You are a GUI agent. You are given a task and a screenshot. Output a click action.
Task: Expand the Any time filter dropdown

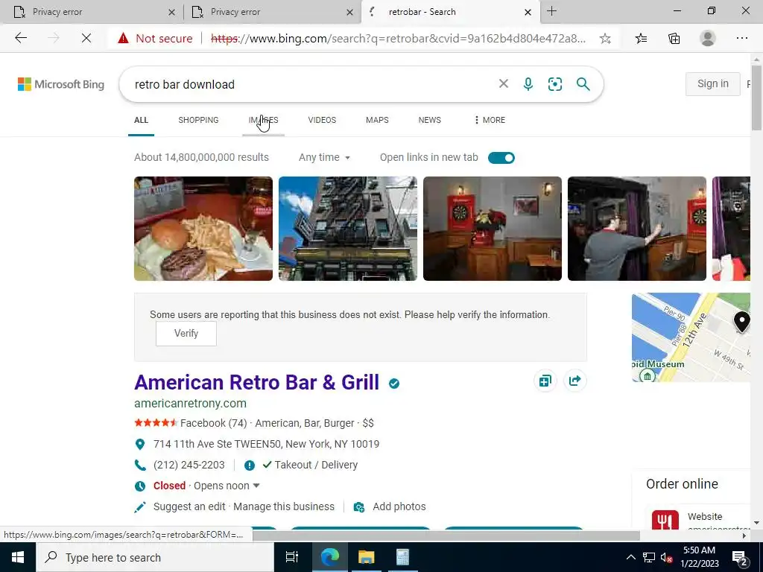[x=325, y=157]
